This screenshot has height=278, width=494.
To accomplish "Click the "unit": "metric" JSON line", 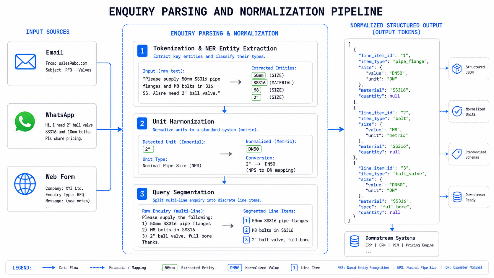I will [x=387, y=135].
